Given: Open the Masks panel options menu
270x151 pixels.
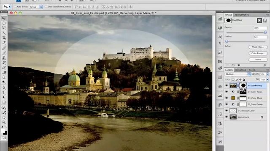Looking at the screenshot, I should [268, 15].
